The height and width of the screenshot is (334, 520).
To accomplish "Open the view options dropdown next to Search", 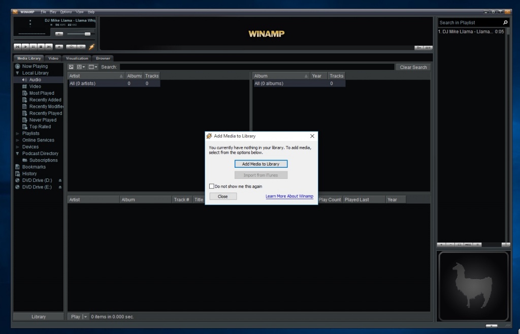I will (x=94, y=66).
